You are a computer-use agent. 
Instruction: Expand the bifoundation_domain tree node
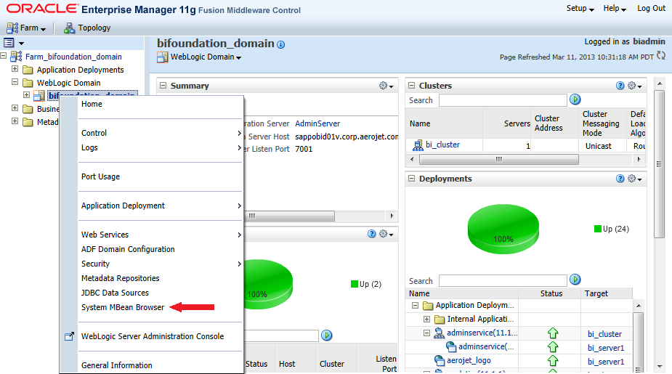27,94
